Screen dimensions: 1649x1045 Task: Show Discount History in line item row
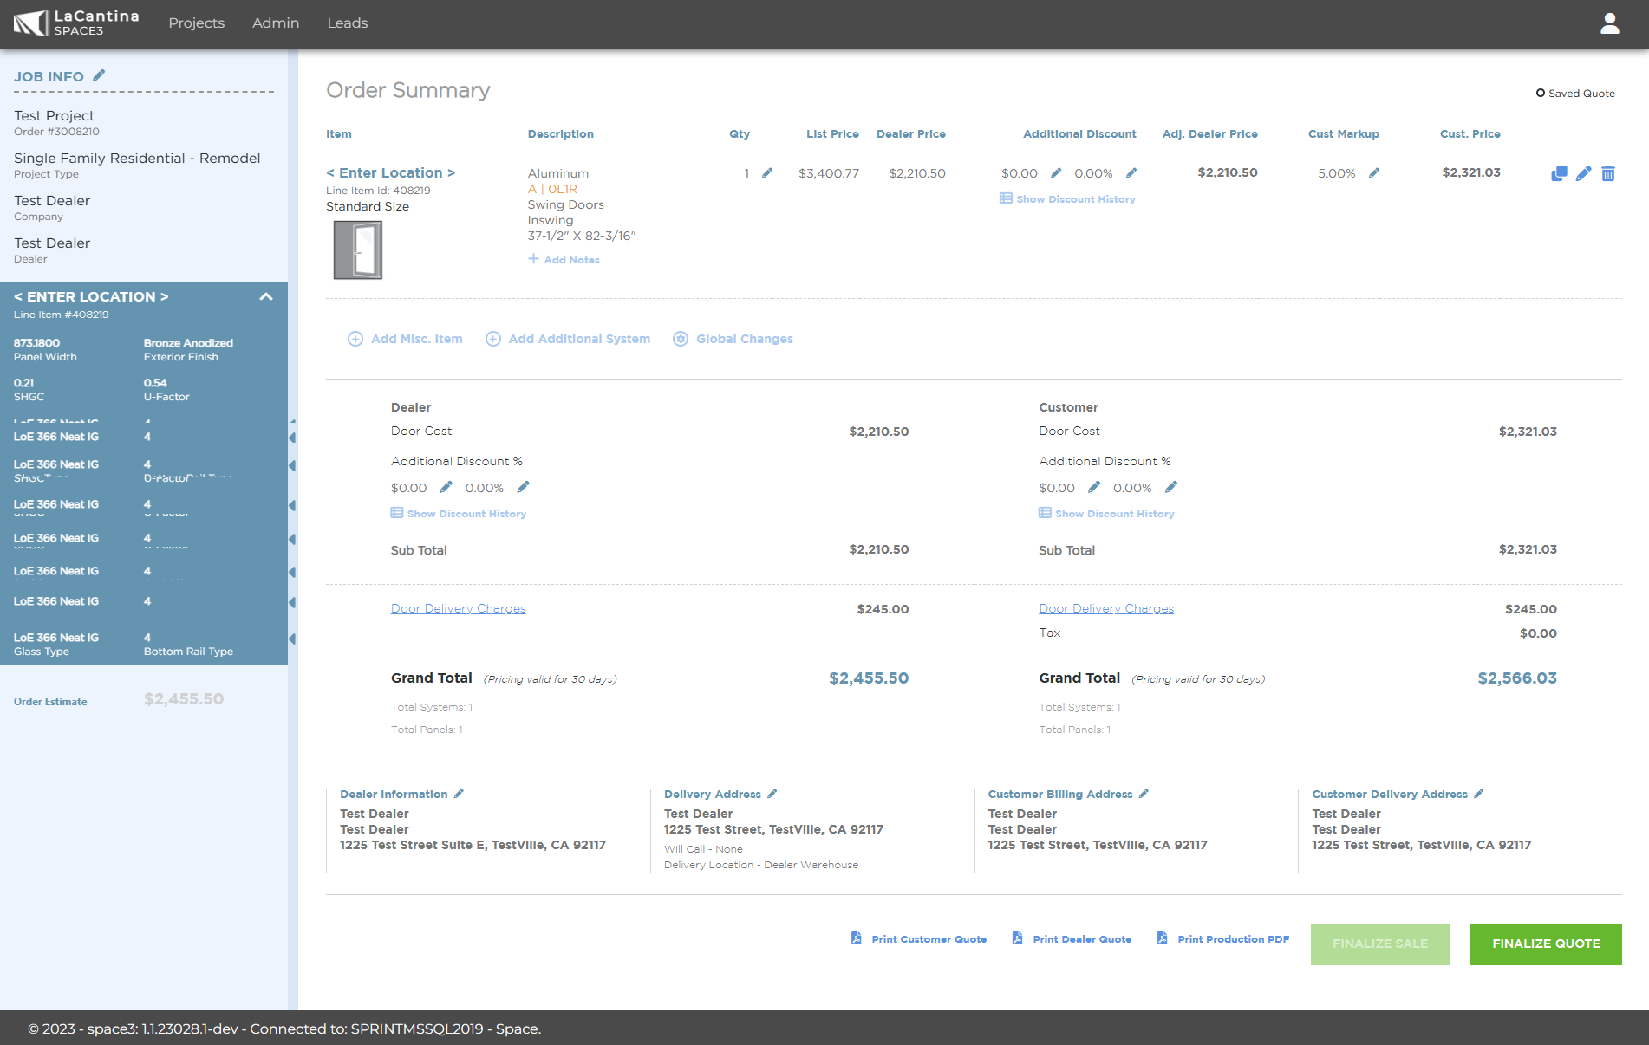pos(1067,198)
